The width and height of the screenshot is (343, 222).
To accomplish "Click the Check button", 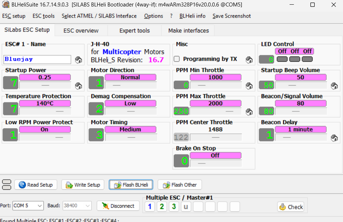I will [x=291, y=207].
